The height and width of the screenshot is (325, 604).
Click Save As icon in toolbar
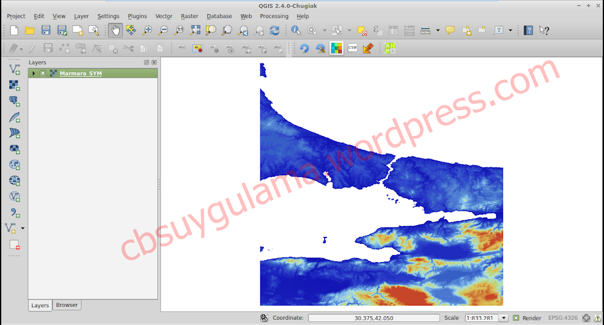(62, 31)
